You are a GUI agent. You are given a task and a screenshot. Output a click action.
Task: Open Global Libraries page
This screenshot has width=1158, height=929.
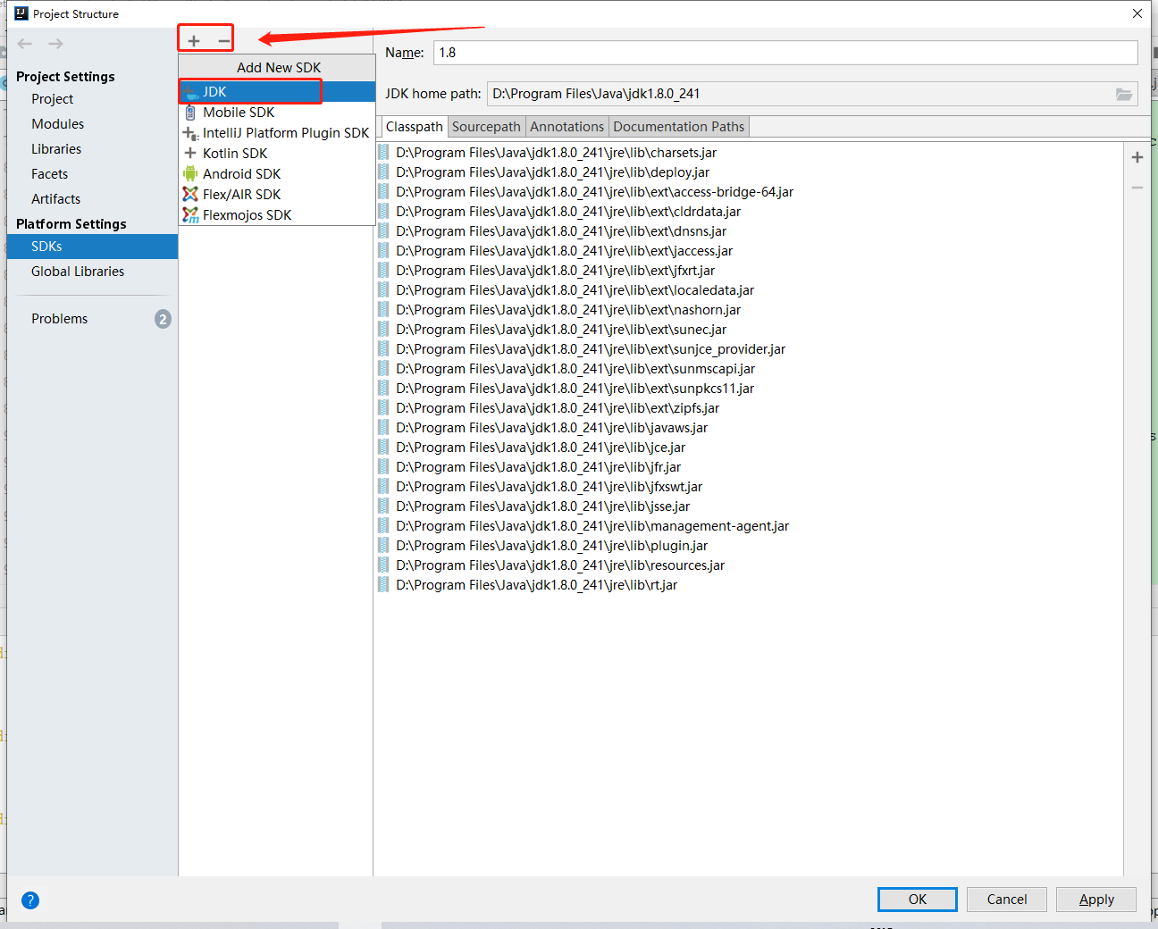tap(92, 272)
